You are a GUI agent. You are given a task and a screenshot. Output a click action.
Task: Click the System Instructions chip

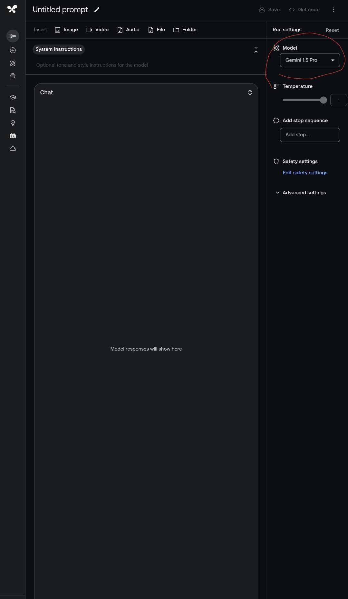click(59, 49)
